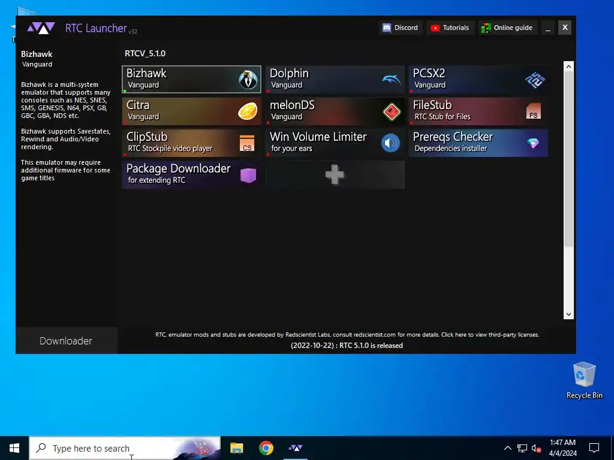
Task: Click the Bizhawk eagle icon
Action: [248, 80]
